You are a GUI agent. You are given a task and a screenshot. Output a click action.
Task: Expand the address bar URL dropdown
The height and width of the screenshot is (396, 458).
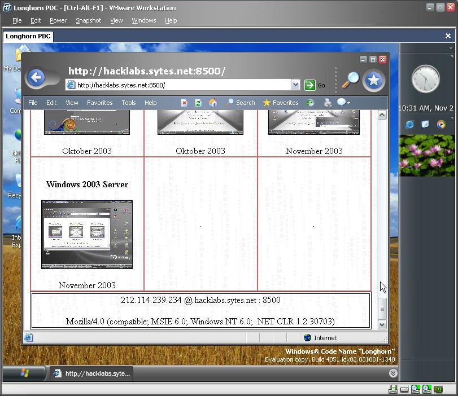tap(295, 85)
